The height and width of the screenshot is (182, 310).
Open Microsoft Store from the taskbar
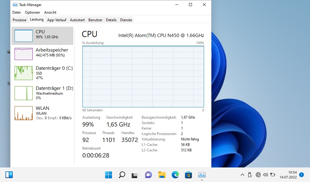(x=188, y=175)
